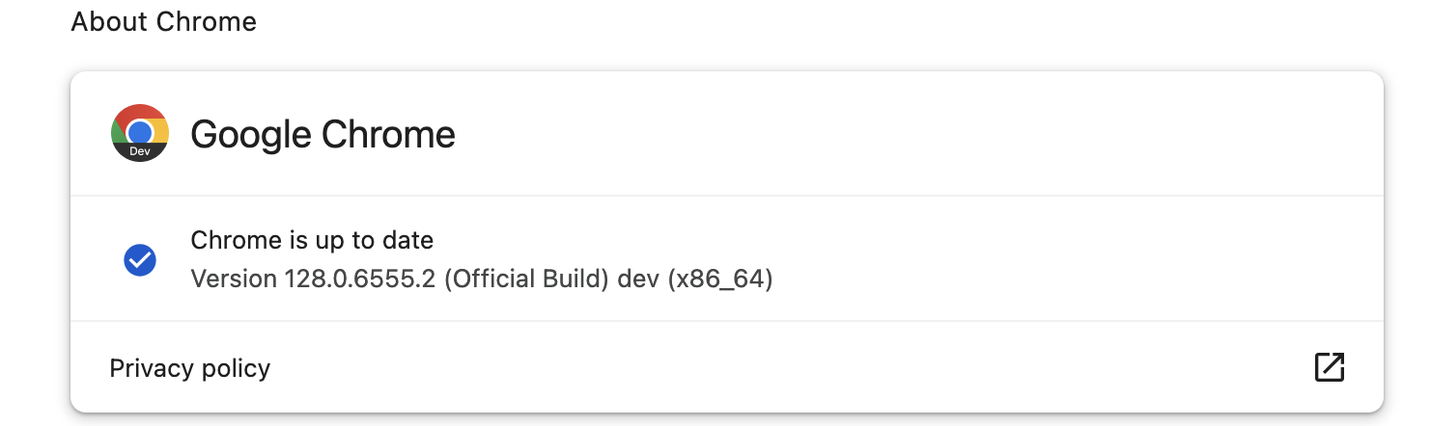The image size is (1431, 426).
Task: Click the word 'Version' in the build line
Action: point(234,280)
